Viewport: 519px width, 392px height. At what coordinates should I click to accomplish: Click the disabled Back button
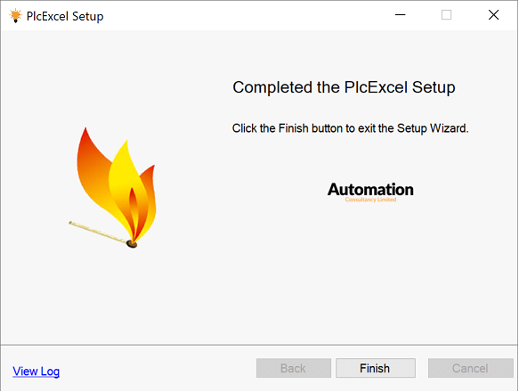293,368
